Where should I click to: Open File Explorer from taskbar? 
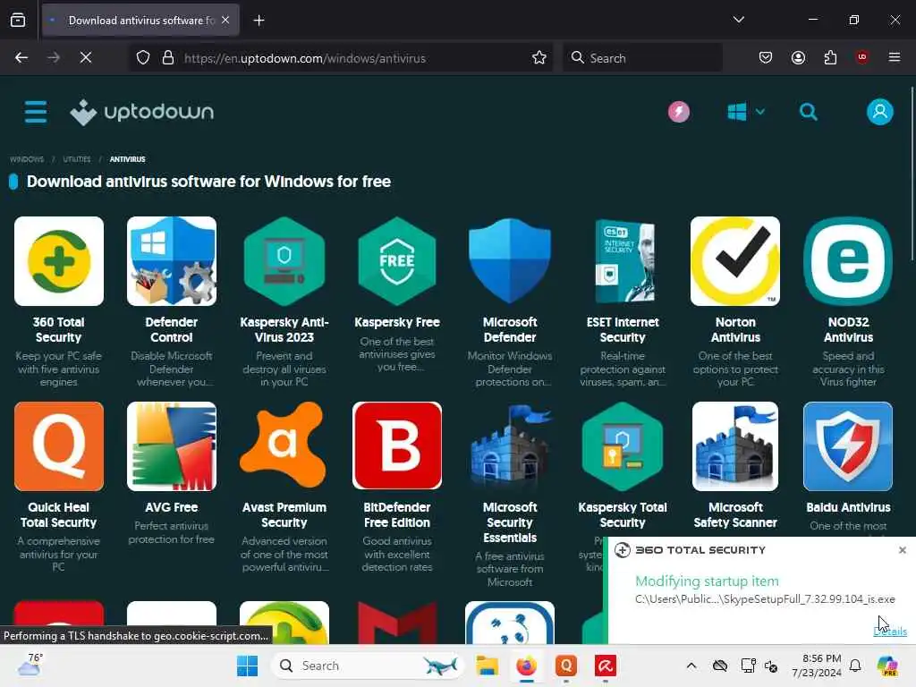point(487,666)
